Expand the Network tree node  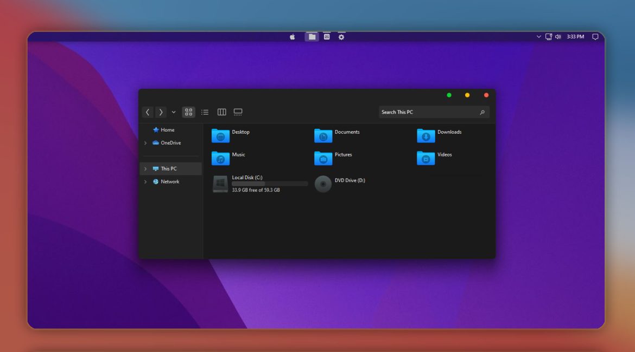(145, 182)
